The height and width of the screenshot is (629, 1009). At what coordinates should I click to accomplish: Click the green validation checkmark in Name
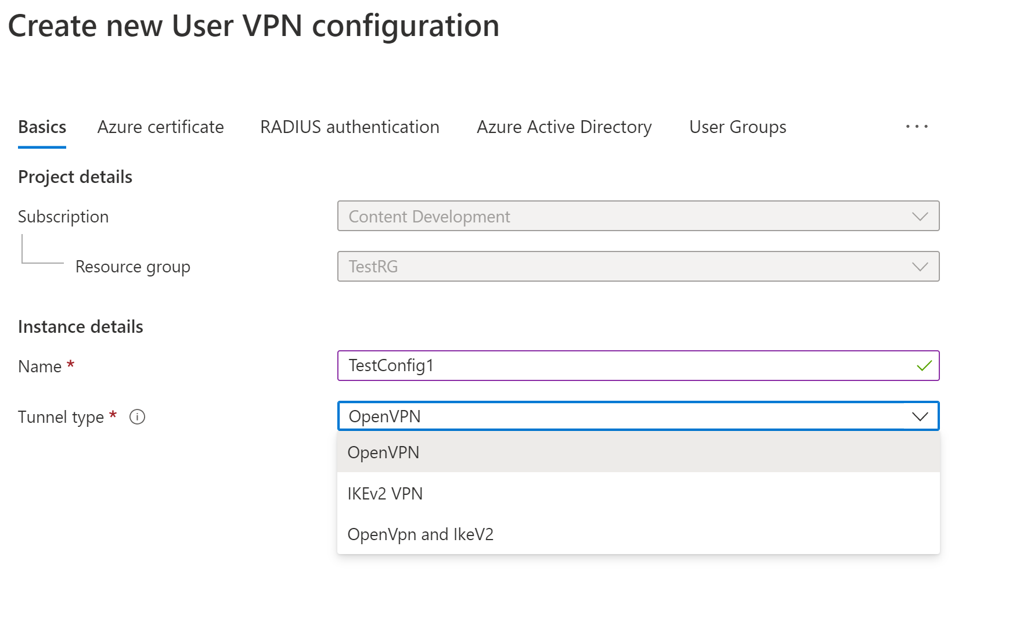(x=924, y=366)
